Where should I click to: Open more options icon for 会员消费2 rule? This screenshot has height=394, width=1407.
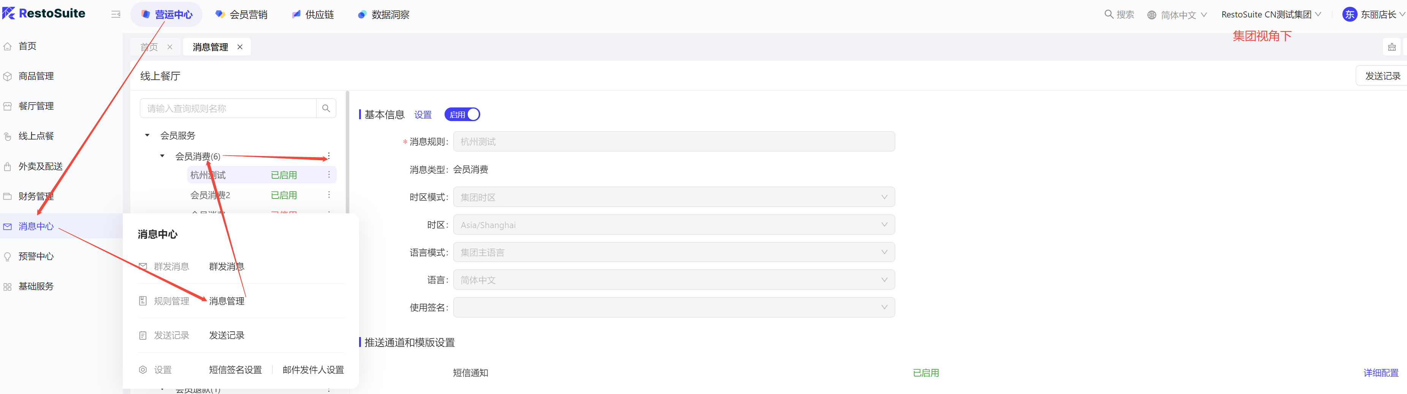click(x=329, y=195)
